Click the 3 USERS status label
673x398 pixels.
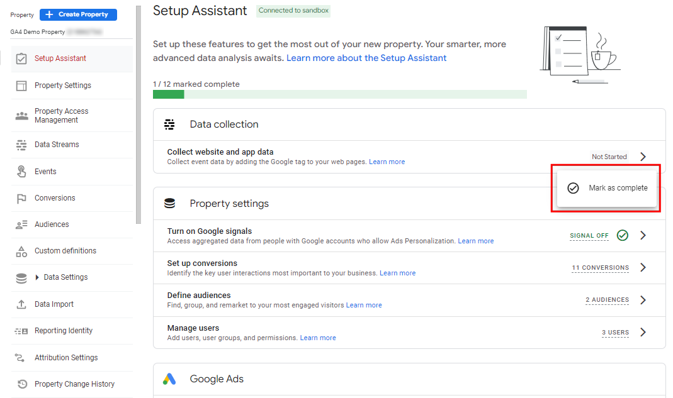tap(615, 333)
